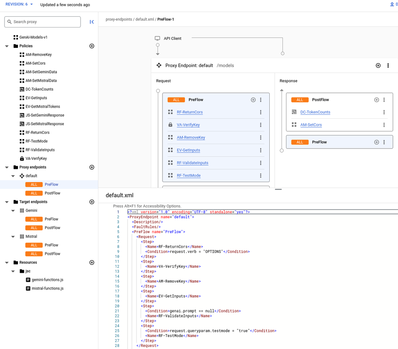Add a flow to Proxy Endpoint default
This screenshot has width=398, height=349.
(x=378, y=65)
